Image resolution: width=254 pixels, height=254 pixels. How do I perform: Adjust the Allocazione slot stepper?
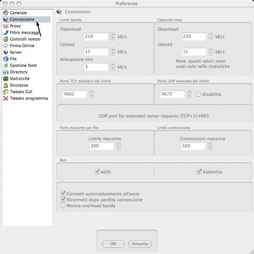point(113,67)
